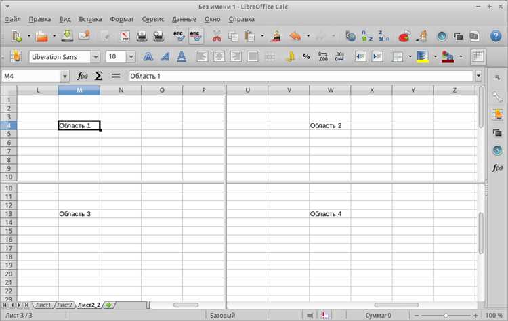Screen dimensions: 508x321
Task: Click the Cut scissors icon
Action: (x=217, y=36)
